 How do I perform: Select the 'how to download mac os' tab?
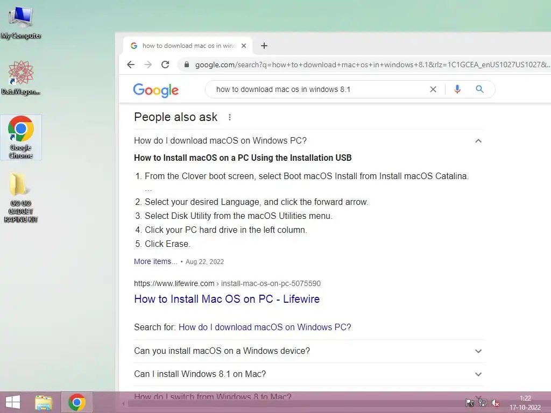(188, 46)
